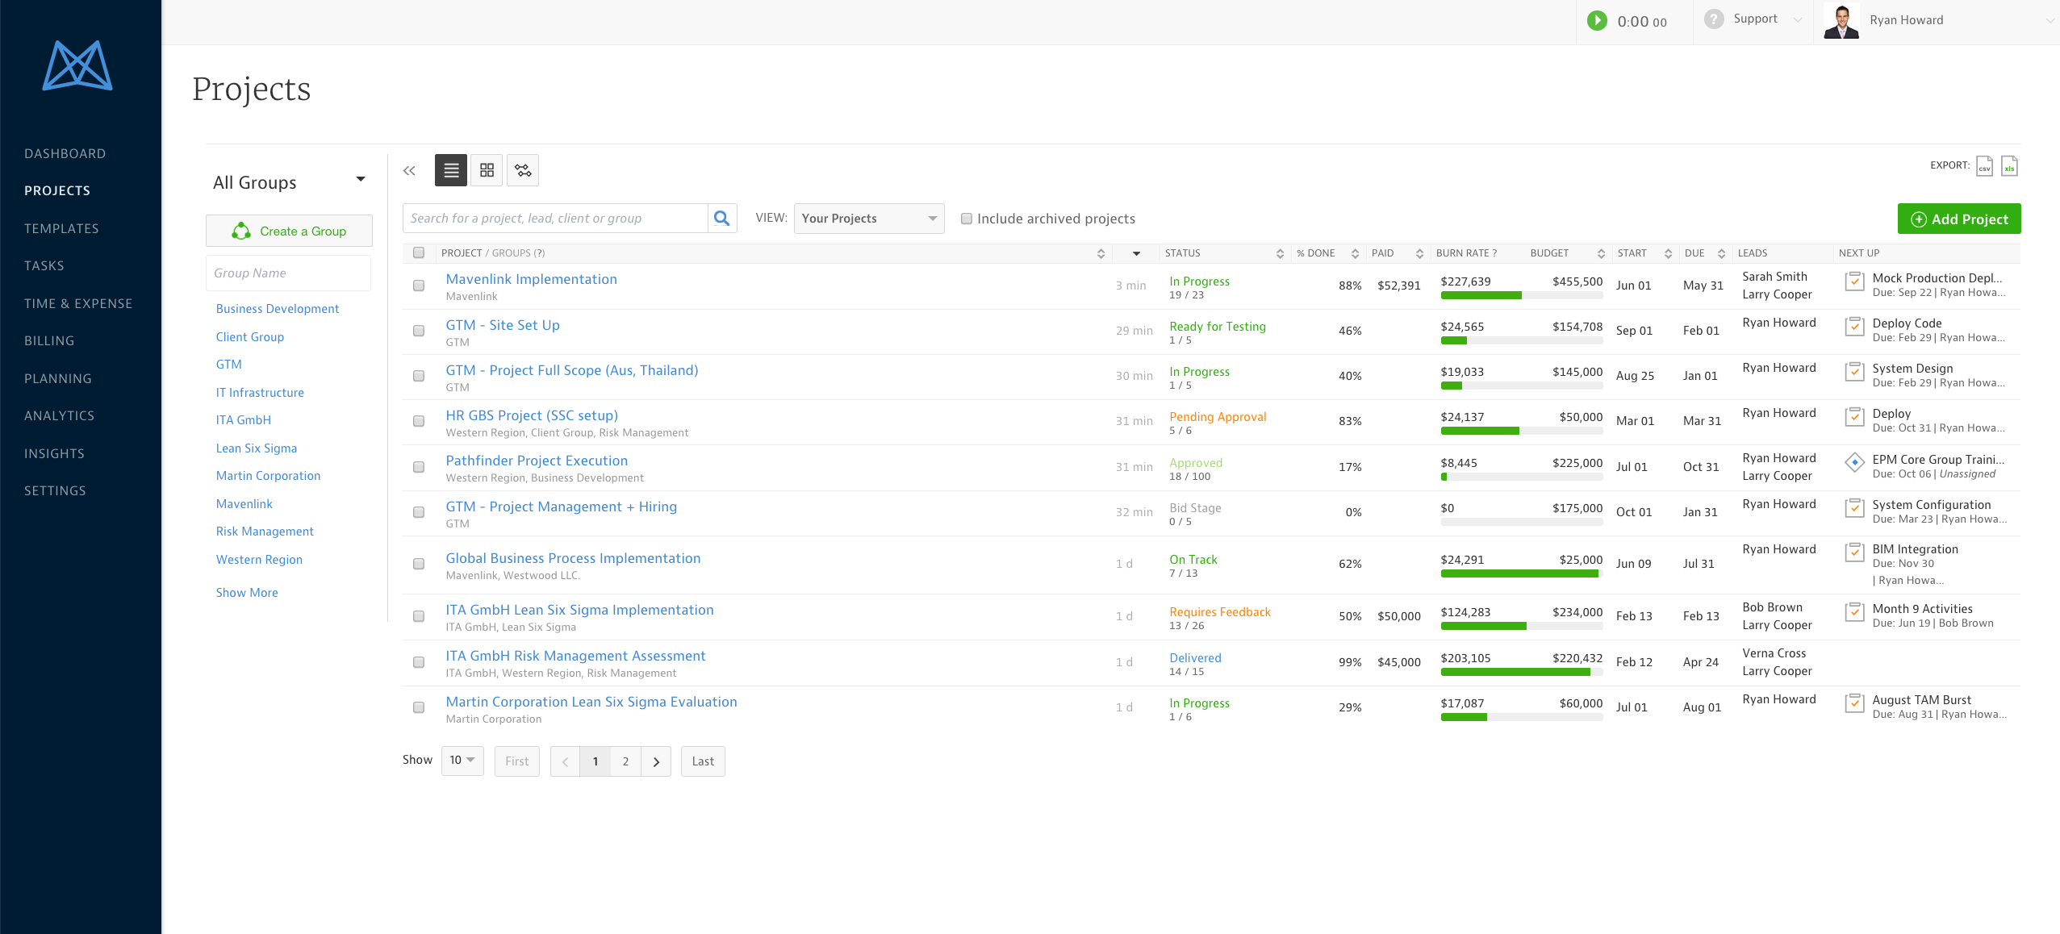Open the Gantt timeline view icon
The width and height of the screenshot is (2060, 934).
[x=523, y=170]
